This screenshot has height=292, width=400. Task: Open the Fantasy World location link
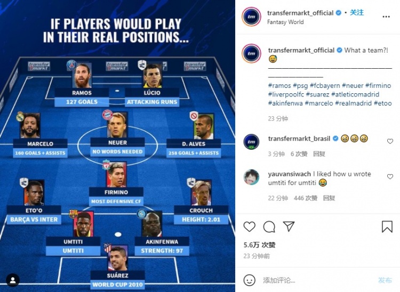tap(285, 22)
